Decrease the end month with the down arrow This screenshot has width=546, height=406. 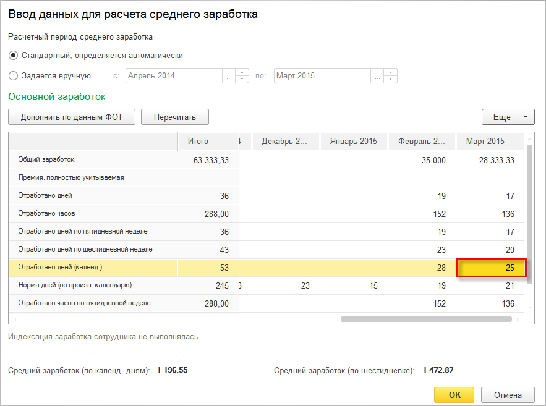(x=390, y=80)
